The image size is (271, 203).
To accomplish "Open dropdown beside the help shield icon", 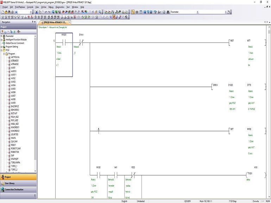I will (x=31, y=12).
